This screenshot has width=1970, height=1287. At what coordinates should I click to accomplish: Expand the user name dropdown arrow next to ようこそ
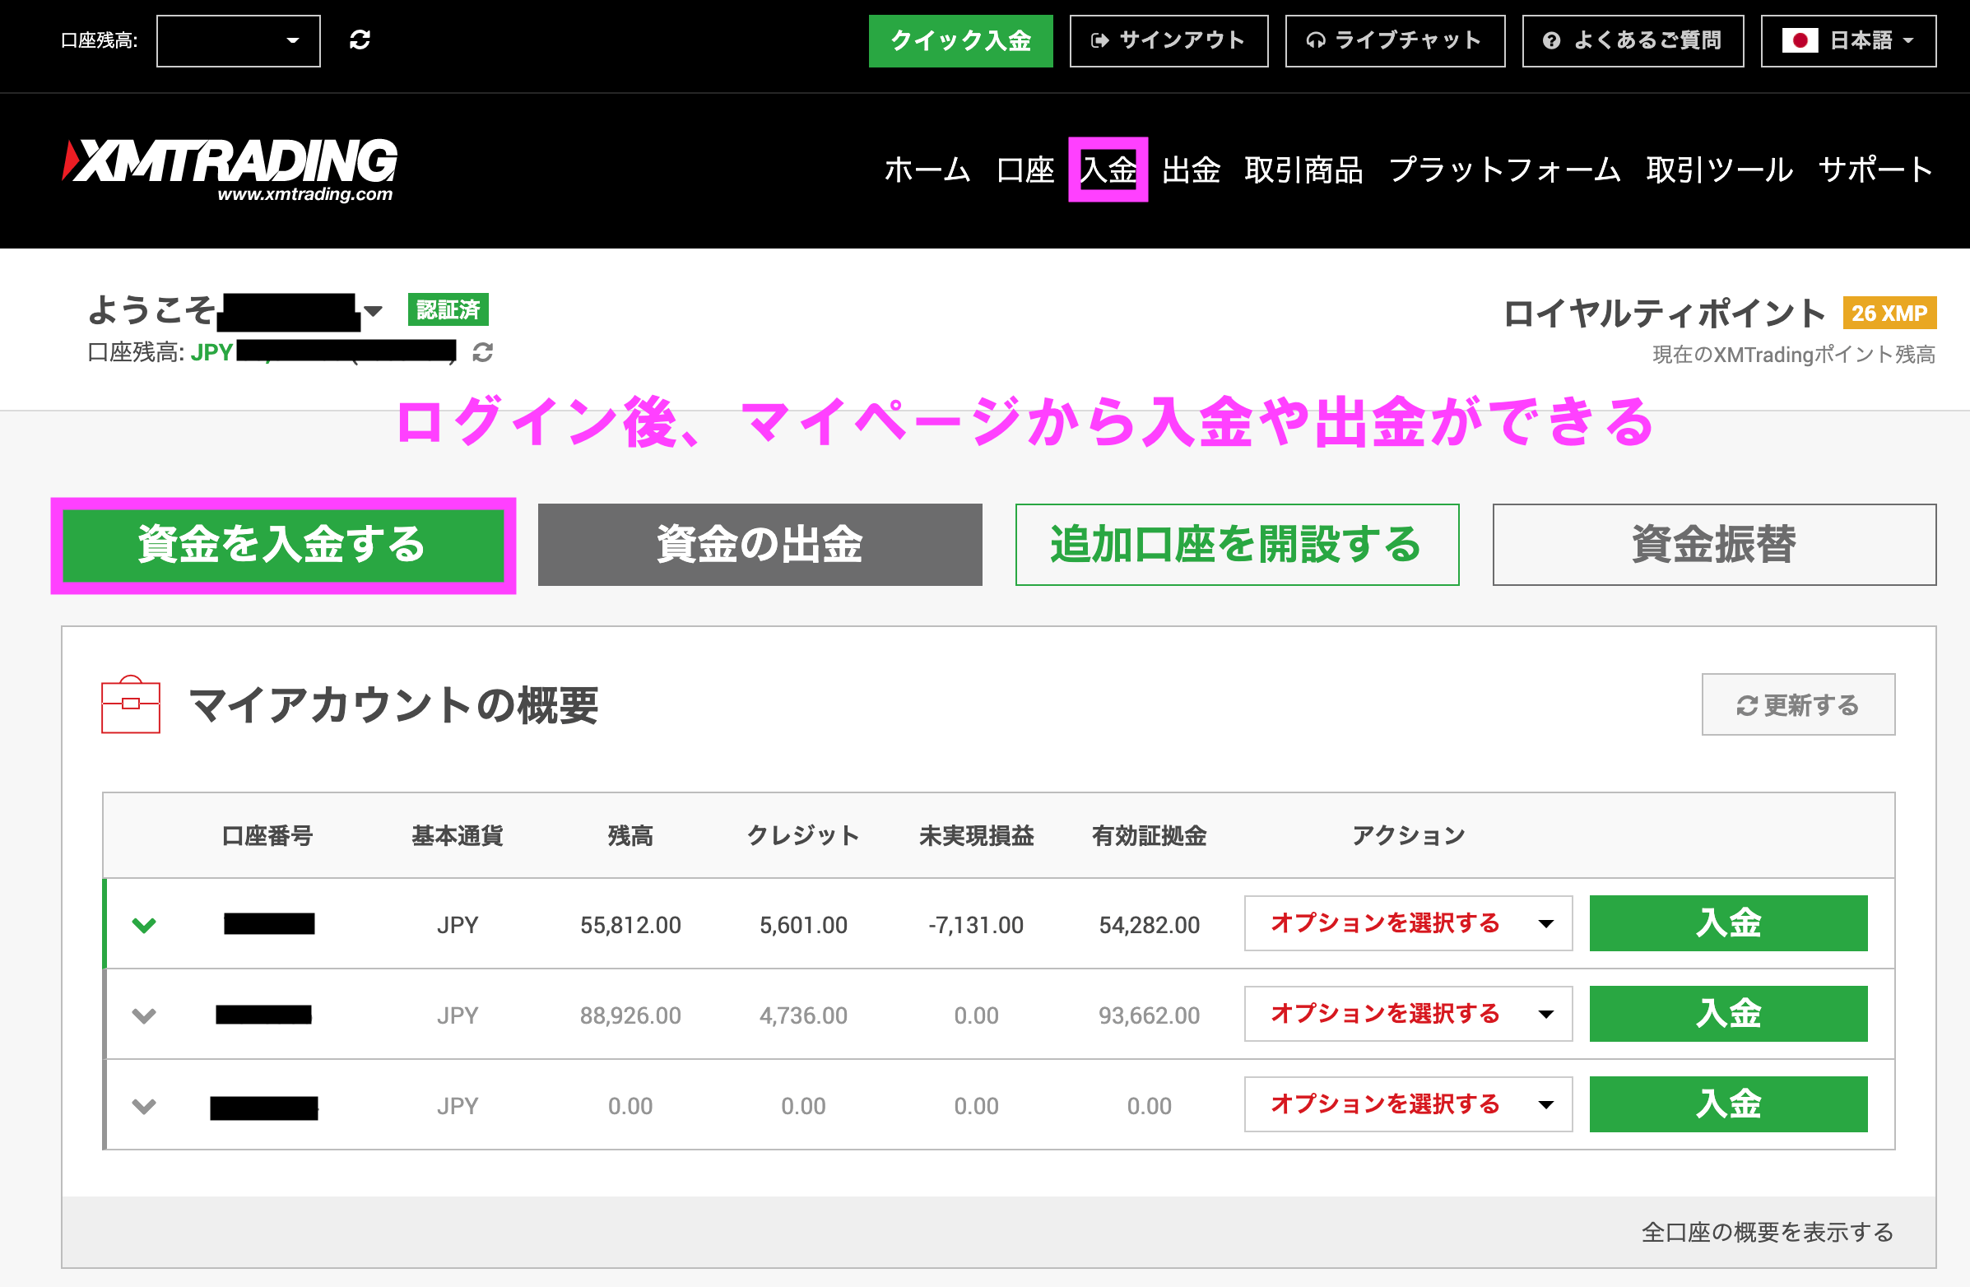click(x=374, y=311)
